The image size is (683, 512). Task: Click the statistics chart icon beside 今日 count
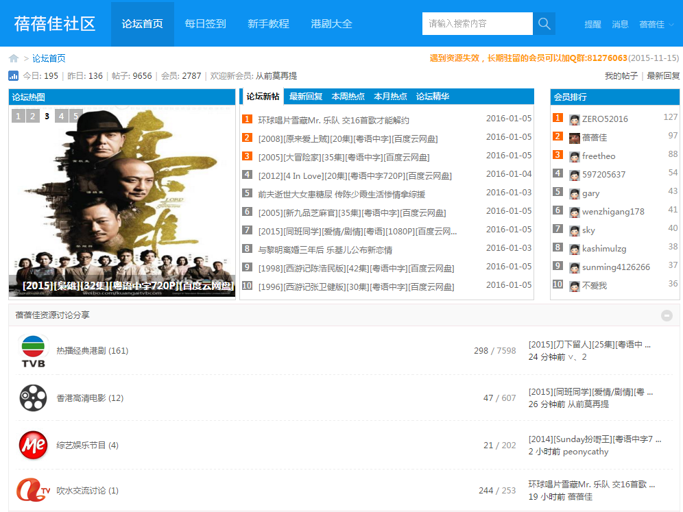13,75
